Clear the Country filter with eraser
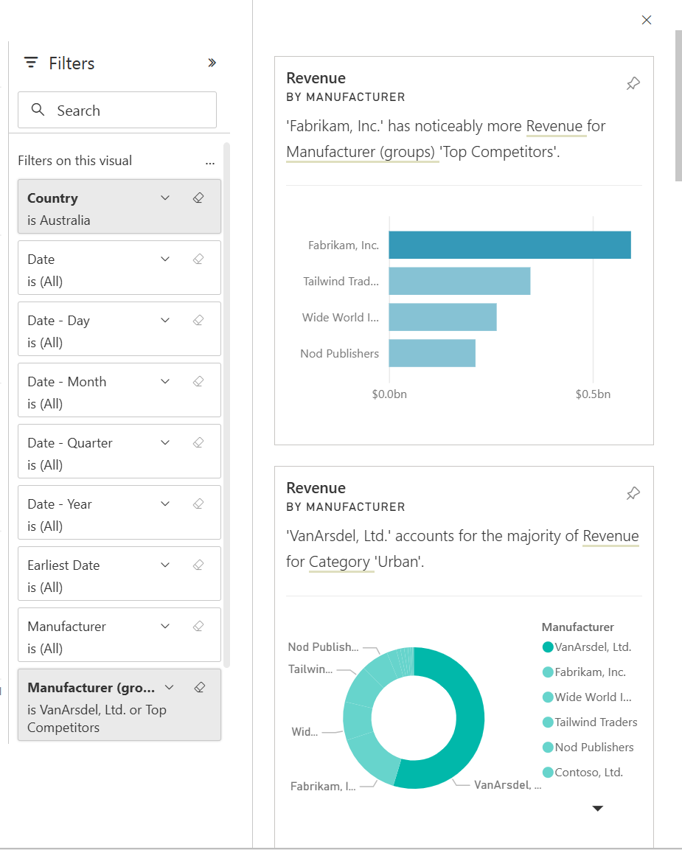Image resolution: width=682 pixels, height=850 pixels. [198, 198]
